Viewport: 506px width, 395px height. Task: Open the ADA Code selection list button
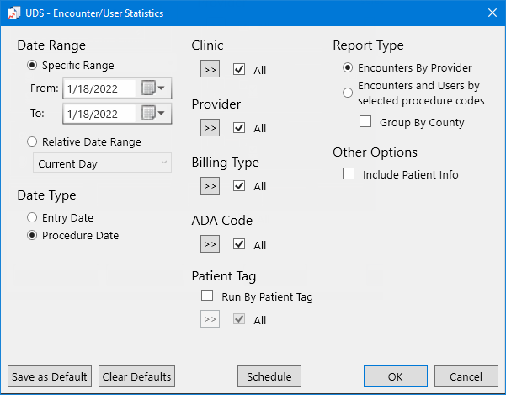pos(210,244)
